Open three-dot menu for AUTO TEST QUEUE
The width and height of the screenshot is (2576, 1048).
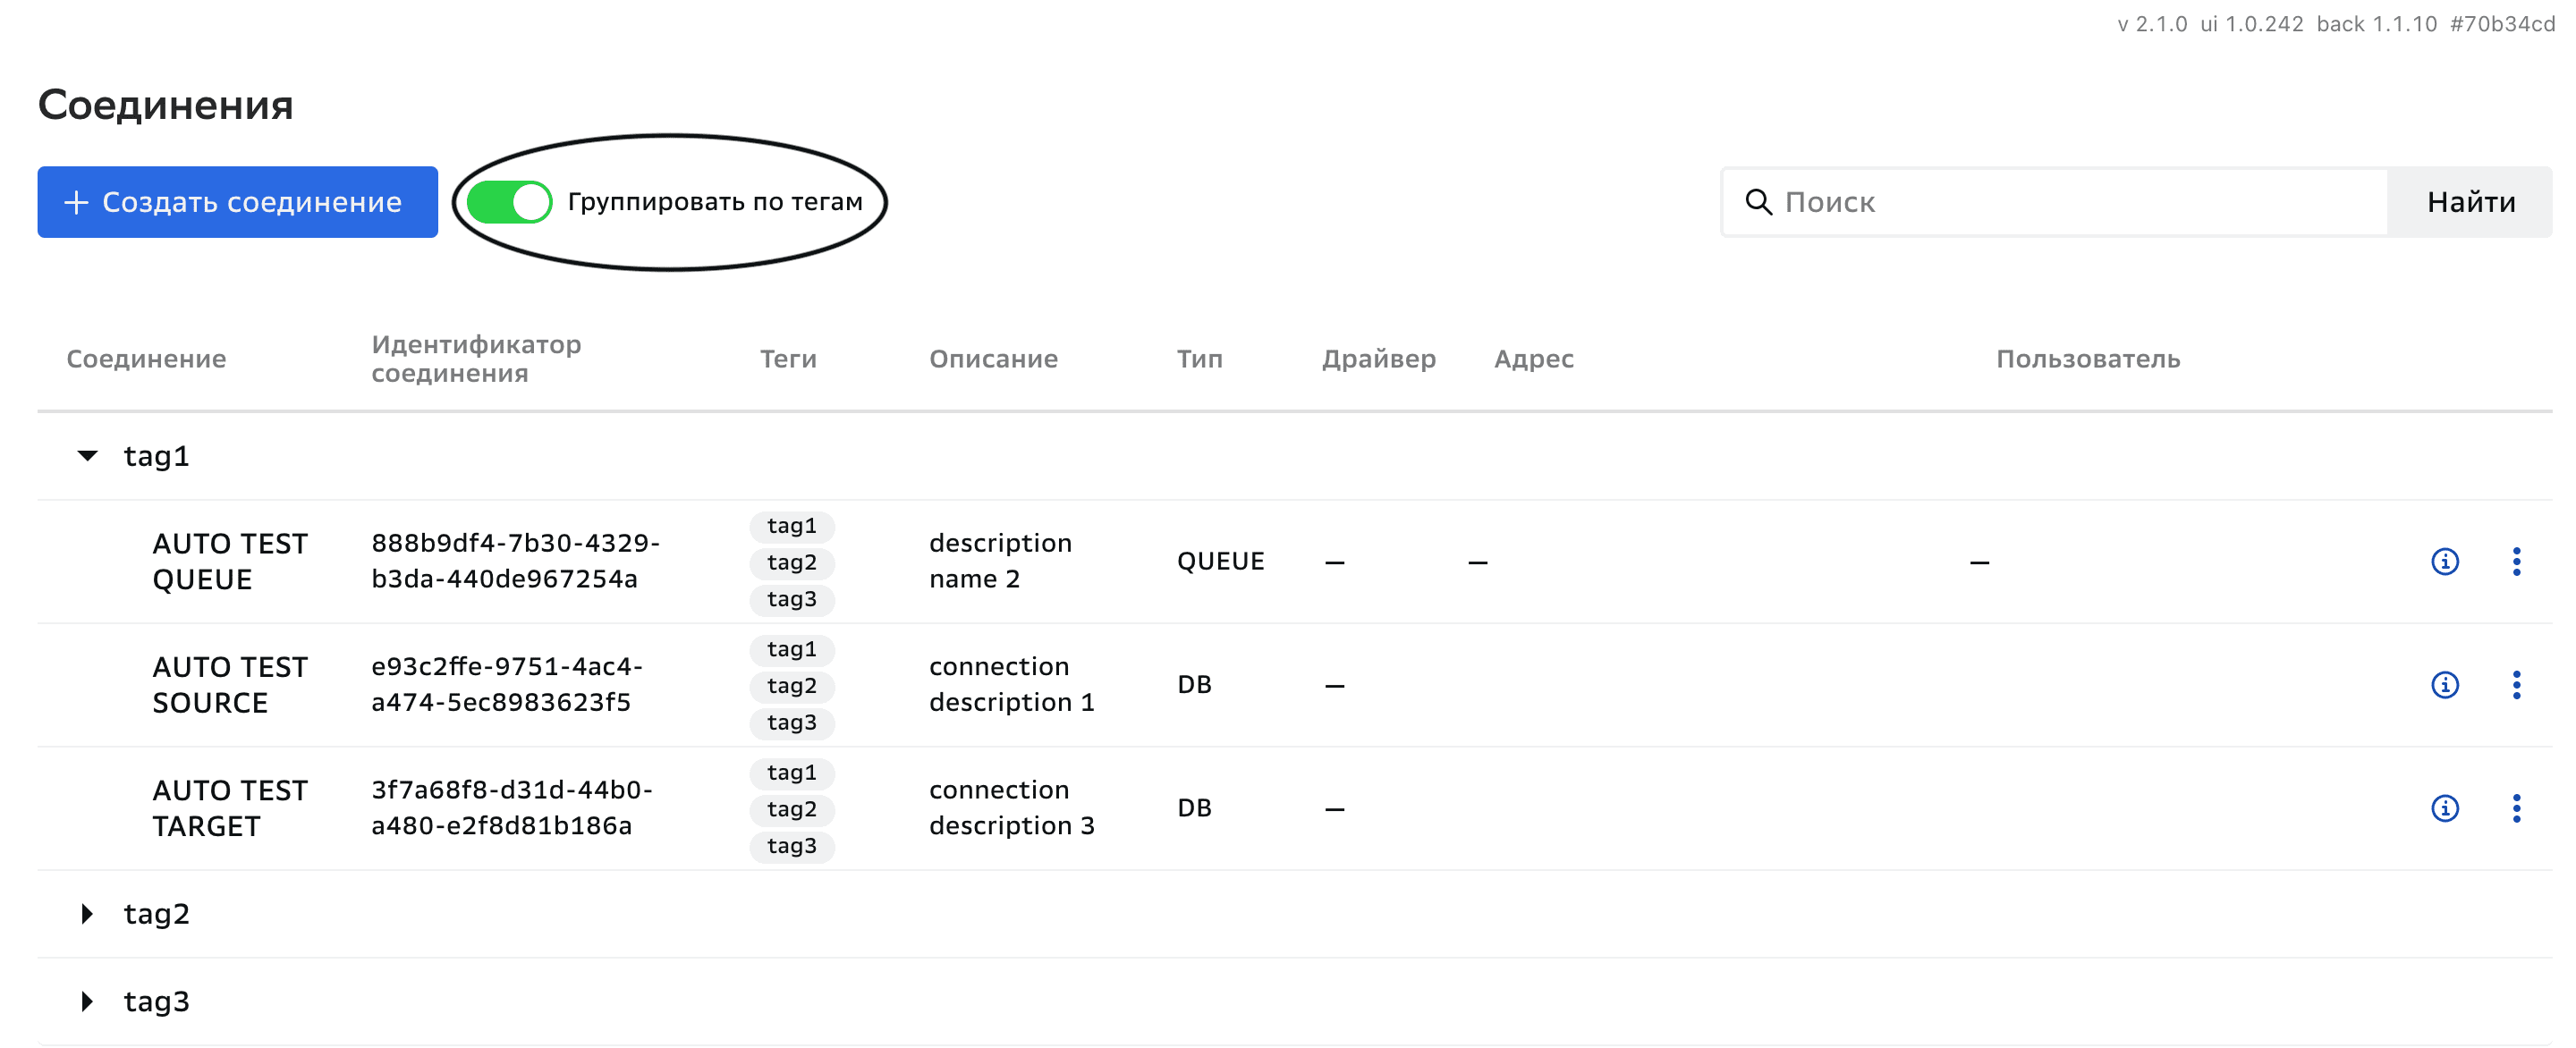[x=2516, y=562]
